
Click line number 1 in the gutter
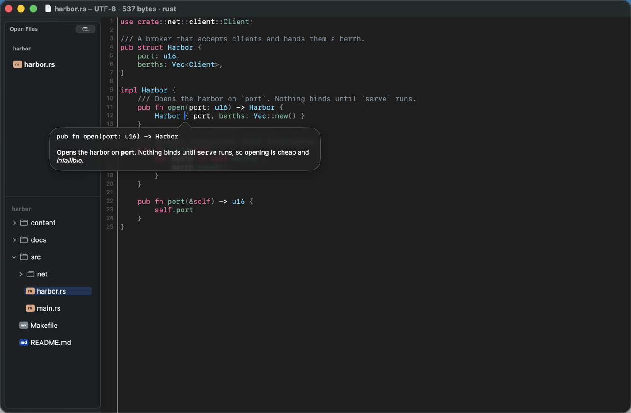(x=112, y=21)
